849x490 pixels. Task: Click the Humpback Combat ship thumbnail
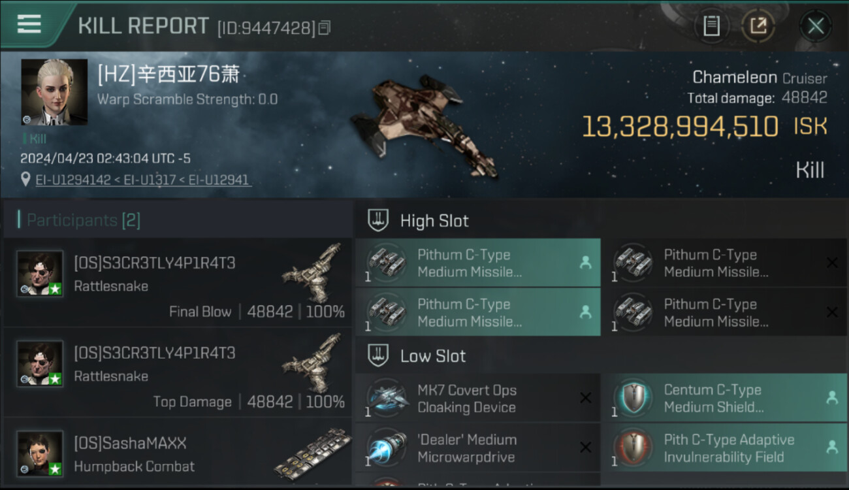tap(307, 452)
